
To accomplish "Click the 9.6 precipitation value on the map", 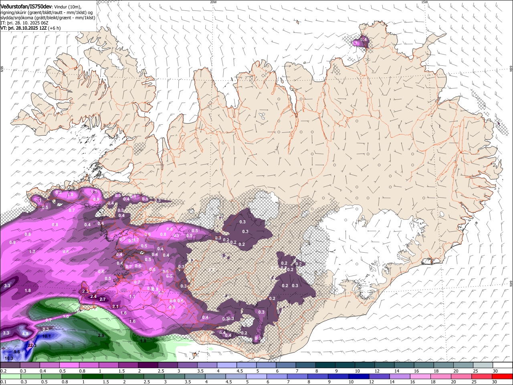I will coord(17,352).
